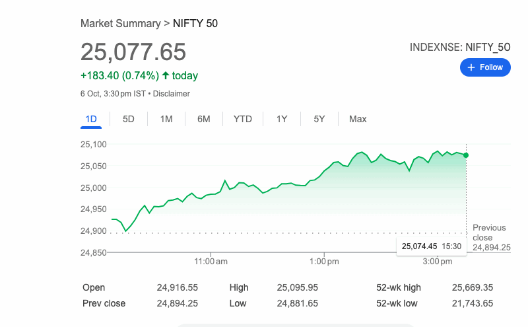Click the plus icon on Follow button
528x327 pixels.
click(x=471, y=67)
